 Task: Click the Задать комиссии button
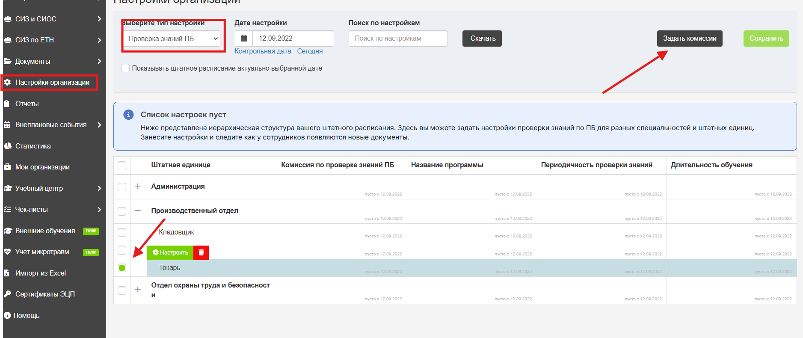coord(690,39)
